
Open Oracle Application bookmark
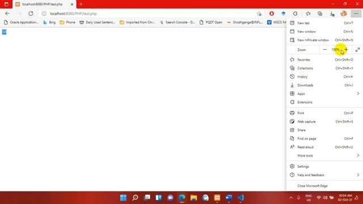[x=22, y=22]
